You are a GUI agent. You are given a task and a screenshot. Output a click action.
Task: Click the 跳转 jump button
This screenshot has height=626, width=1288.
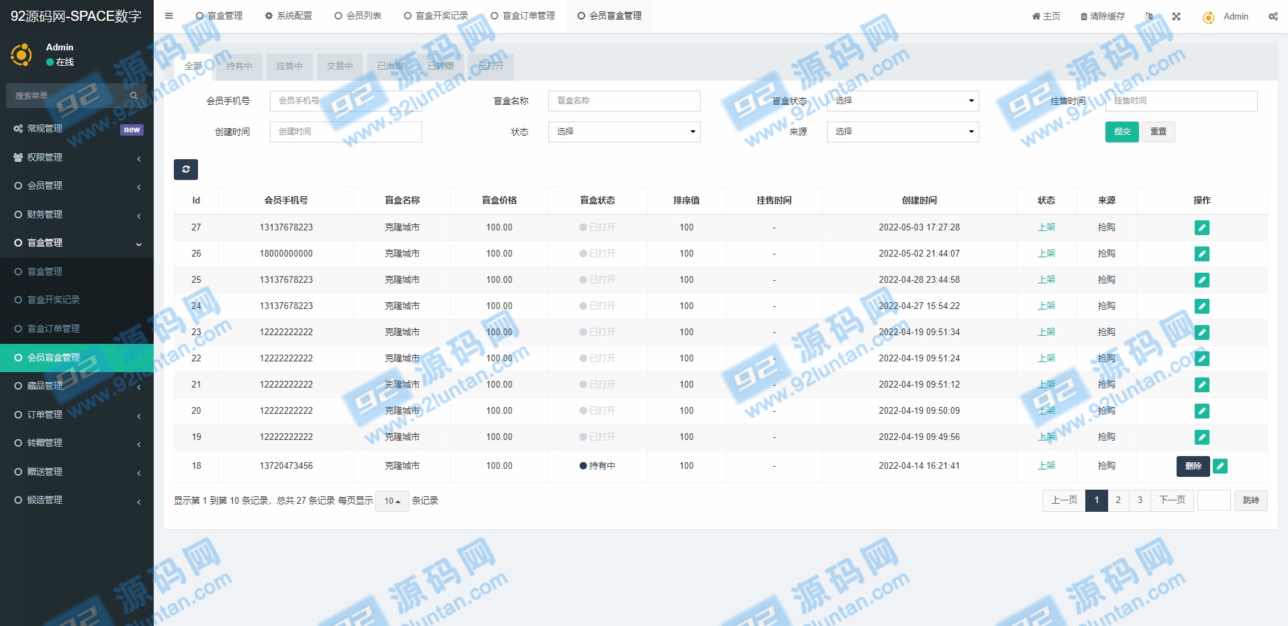1250,500
